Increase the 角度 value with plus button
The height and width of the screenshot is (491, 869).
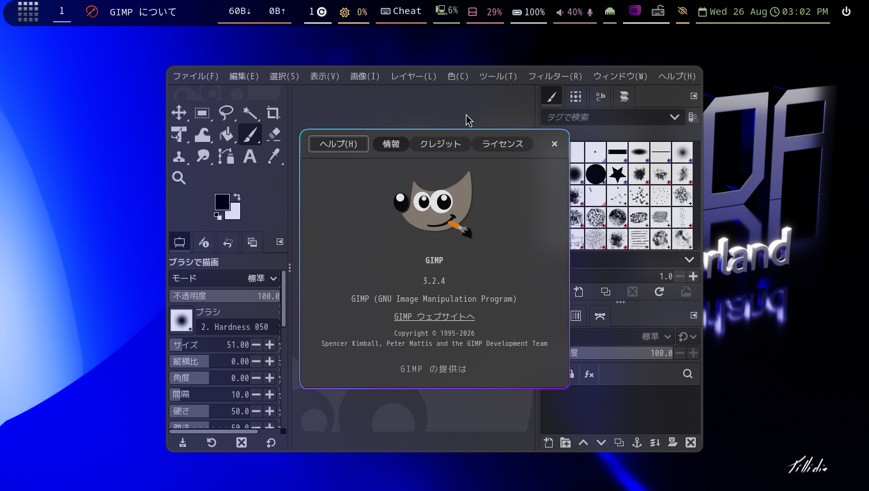[x=270, y=378]
